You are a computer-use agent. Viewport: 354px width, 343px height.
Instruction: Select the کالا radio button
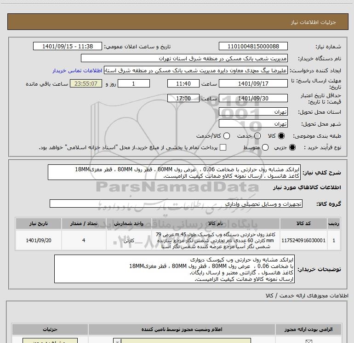tap(281, 136)
